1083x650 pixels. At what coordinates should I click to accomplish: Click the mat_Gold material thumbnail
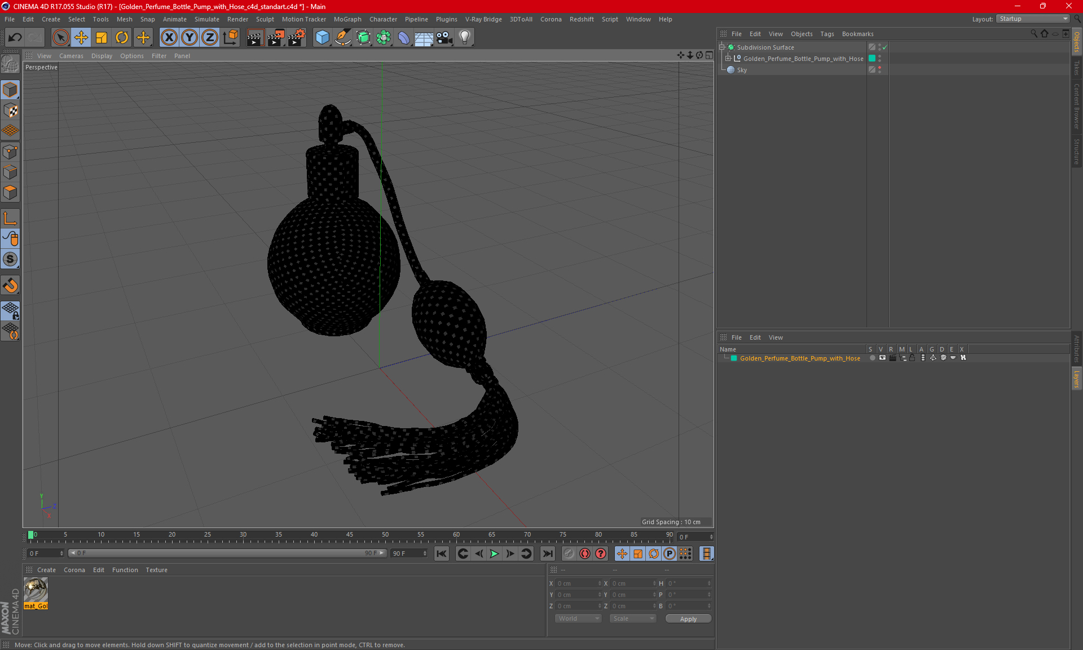click(36, 590)
